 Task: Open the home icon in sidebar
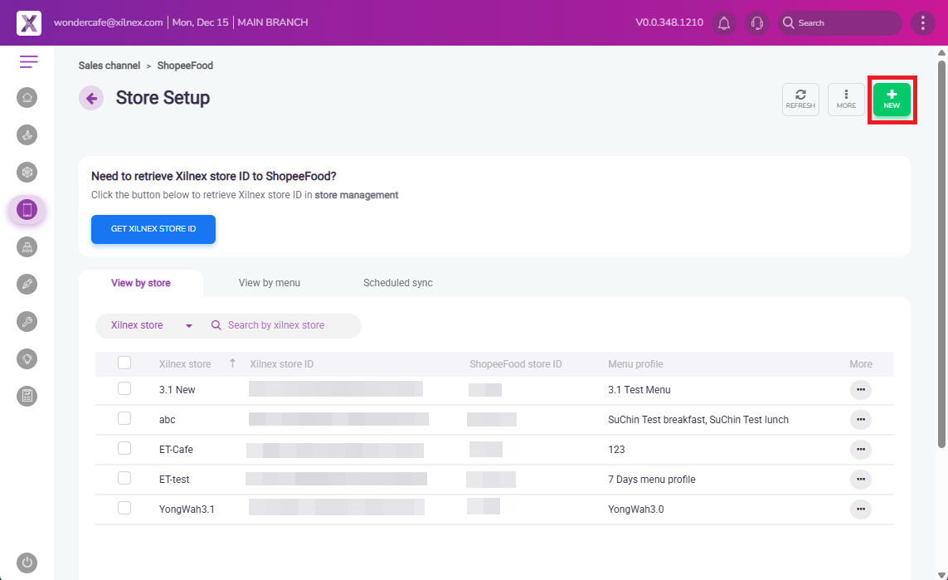click(27, 98)
